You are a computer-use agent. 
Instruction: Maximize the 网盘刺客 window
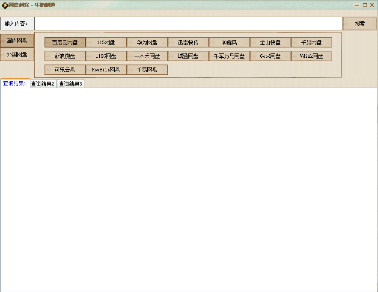[x=365, y=5]
